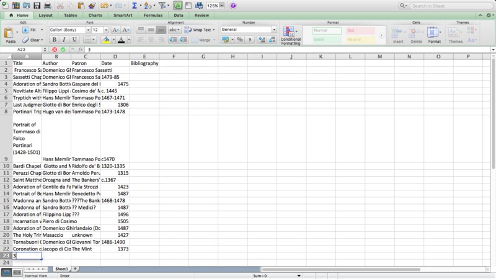Toggle the formula builder fx button

[178, 6]
